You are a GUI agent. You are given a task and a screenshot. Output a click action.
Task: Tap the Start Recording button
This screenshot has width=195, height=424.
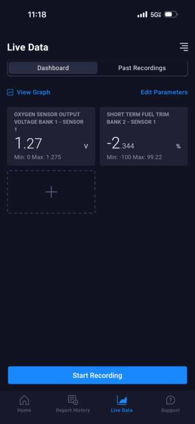coord(97,375)
